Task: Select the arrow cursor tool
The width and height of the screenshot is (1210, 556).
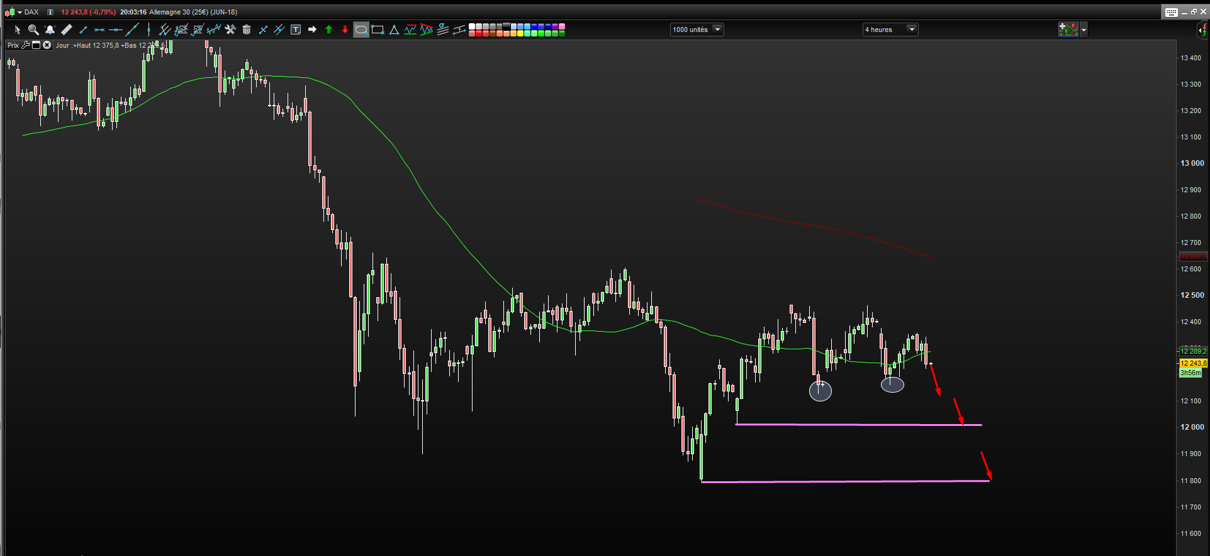Action: (x=17, y=30)
